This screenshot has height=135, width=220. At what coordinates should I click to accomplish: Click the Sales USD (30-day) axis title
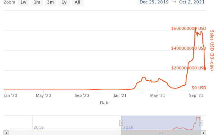pos(212,50)
